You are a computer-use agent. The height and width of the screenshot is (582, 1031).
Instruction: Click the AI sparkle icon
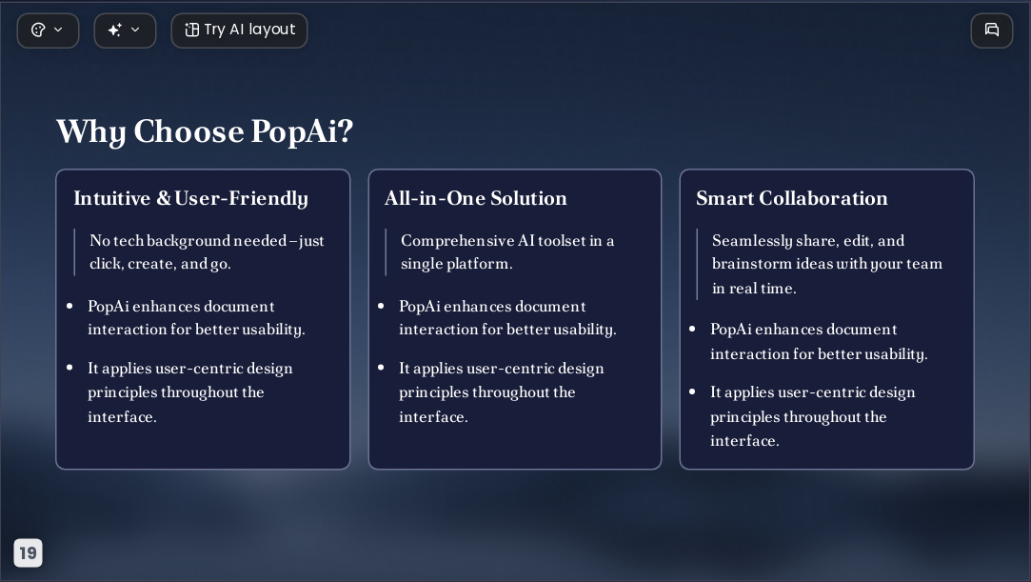[114, 30]
